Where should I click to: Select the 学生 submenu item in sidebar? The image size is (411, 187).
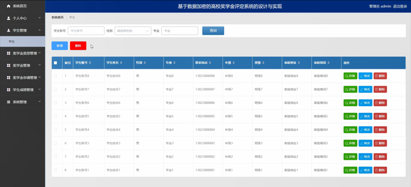click(22, 42)
